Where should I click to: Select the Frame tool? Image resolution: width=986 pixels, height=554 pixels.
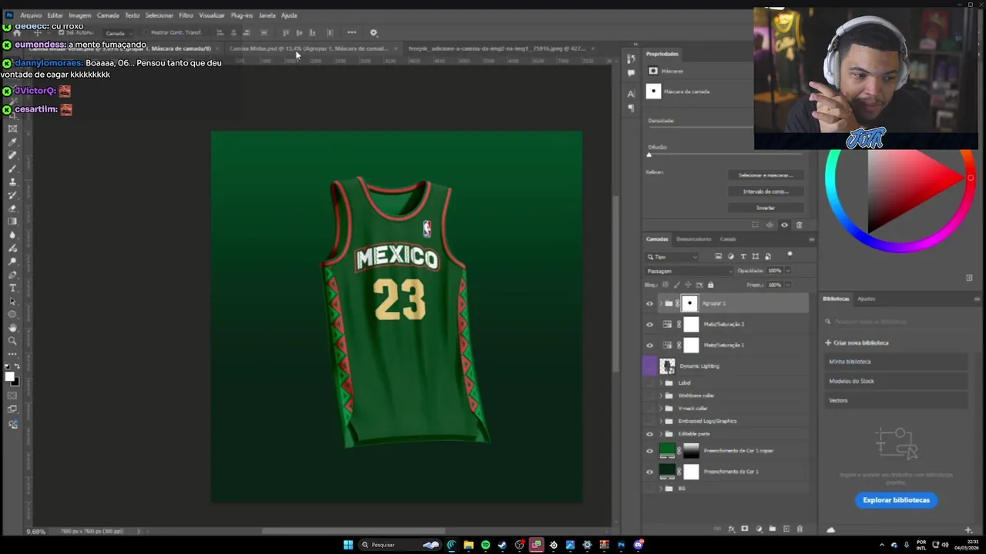(x=12, y=128)
